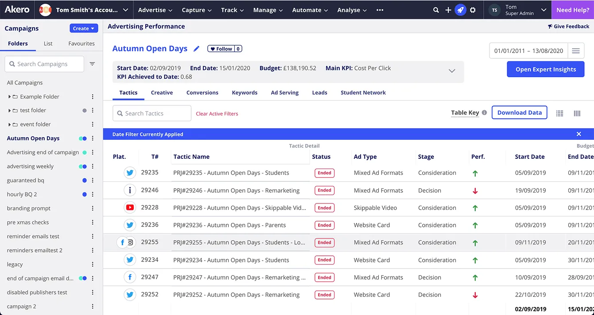Click the plus icon in top navigation

(448, 10)
